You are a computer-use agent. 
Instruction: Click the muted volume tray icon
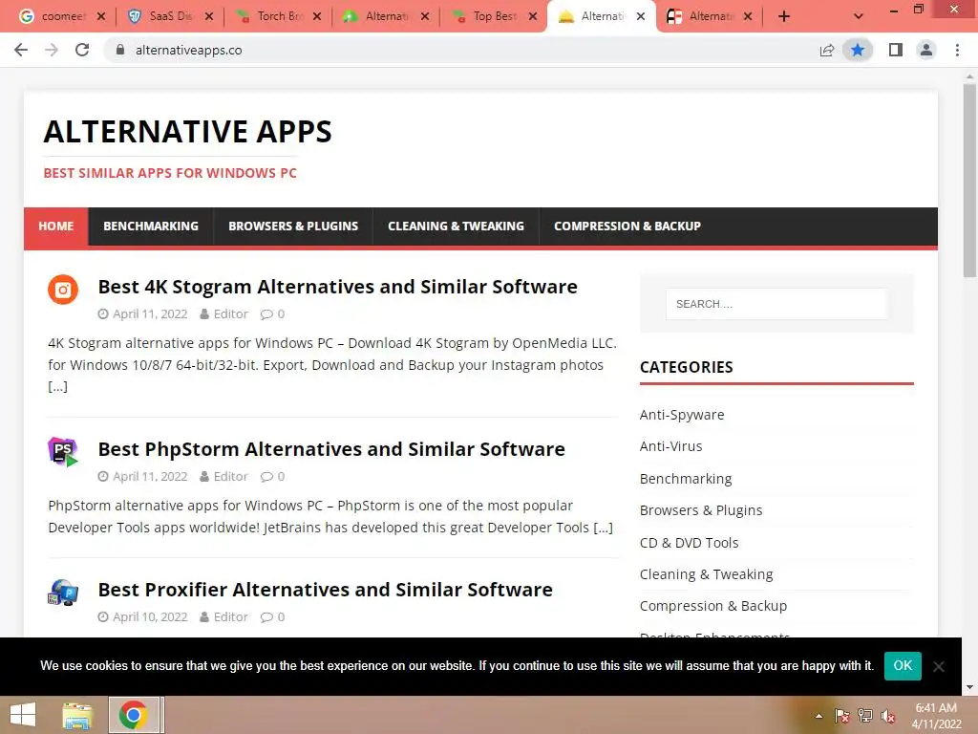[x=888, y=716]
